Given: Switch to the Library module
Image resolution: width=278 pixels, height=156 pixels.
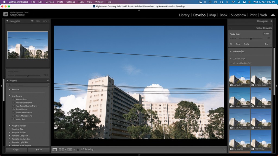Looking at the screenshot, I should 184,15.
